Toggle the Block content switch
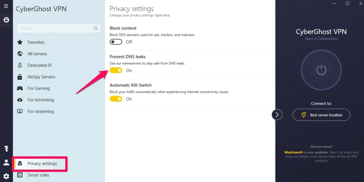The image size is (364, 182). click(116, 42)
